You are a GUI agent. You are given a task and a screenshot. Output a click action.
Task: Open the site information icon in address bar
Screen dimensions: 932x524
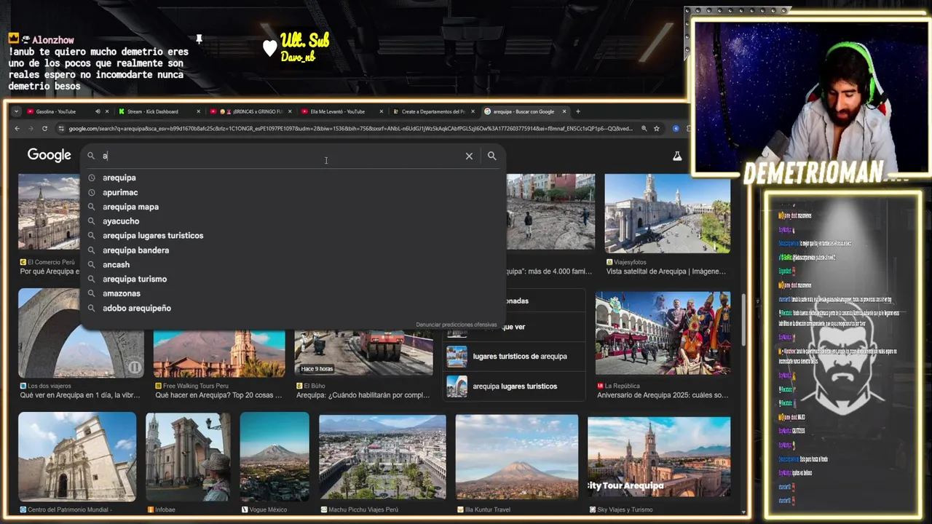61,129
